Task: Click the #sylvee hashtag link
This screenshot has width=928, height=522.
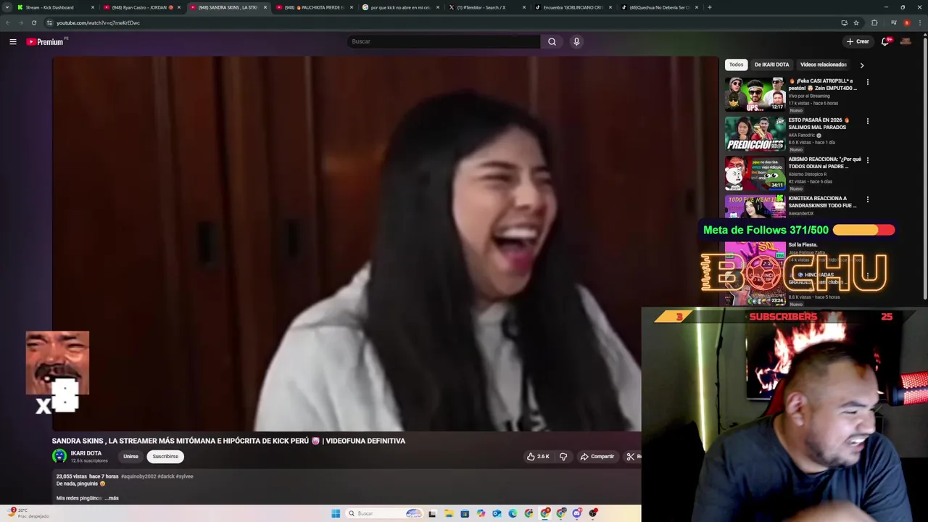Action: (x=185, y=476)
